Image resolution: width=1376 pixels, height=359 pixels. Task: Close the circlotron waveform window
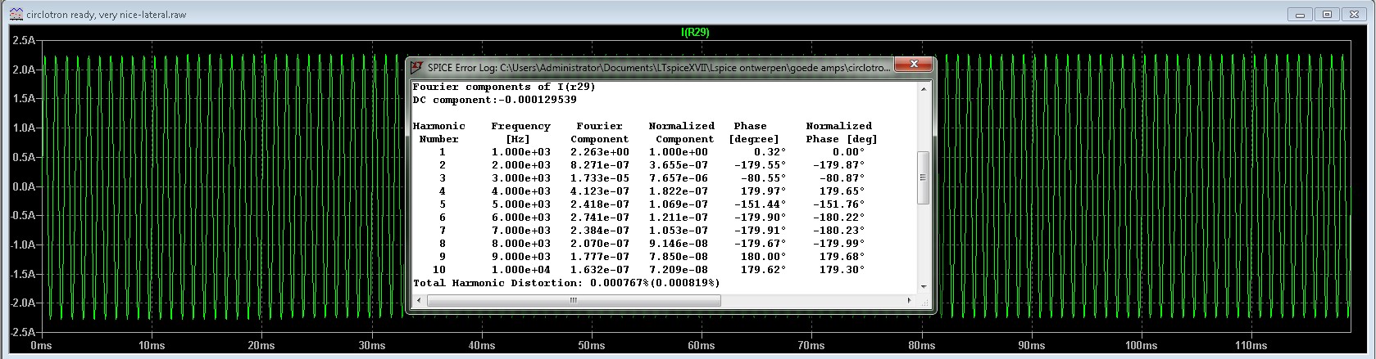tap(1355, 14)
